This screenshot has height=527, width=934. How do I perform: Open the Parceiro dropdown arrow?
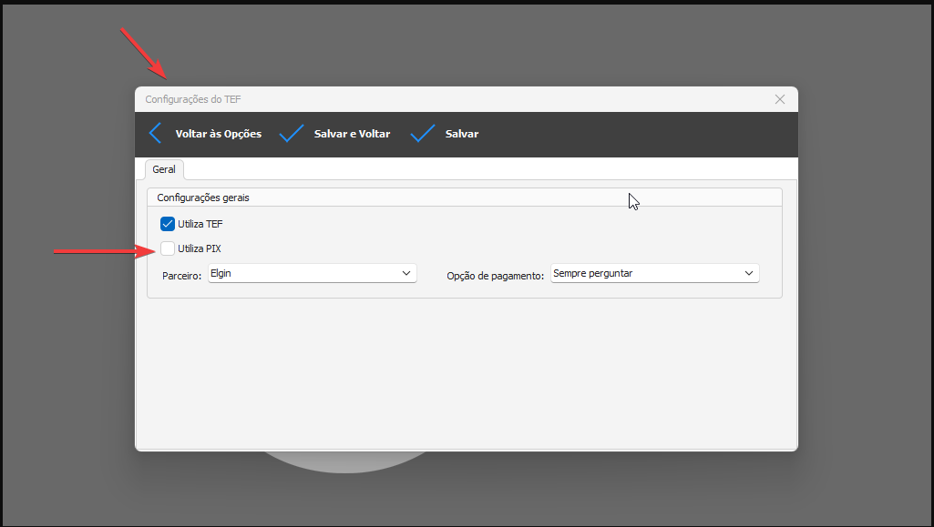405,273
